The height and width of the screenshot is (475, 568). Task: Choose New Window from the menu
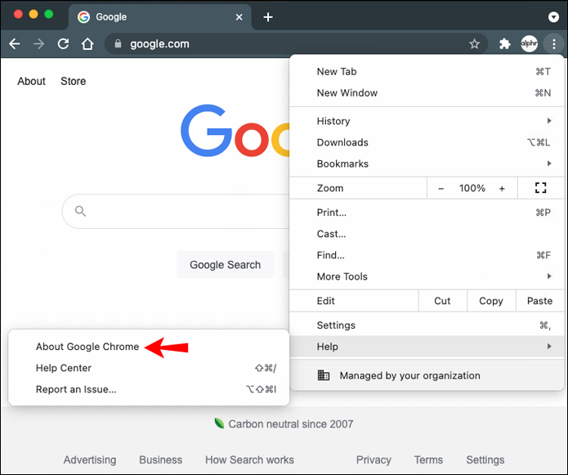427,93
